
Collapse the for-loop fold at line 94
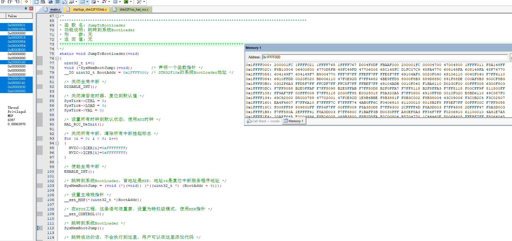pos(57,143)
